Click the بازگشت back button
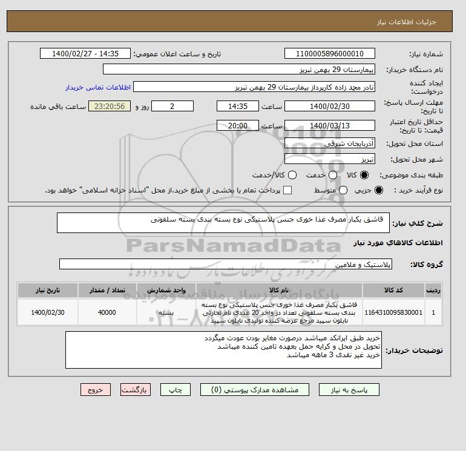Screen dimensions: 466x451 136,390
